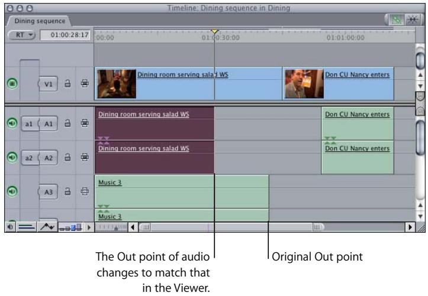Lock the A1 track
The height and width of the screenshot is (296, 428).
67,123
